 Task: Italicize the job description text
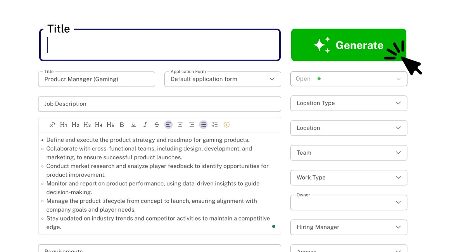point(145,124)
